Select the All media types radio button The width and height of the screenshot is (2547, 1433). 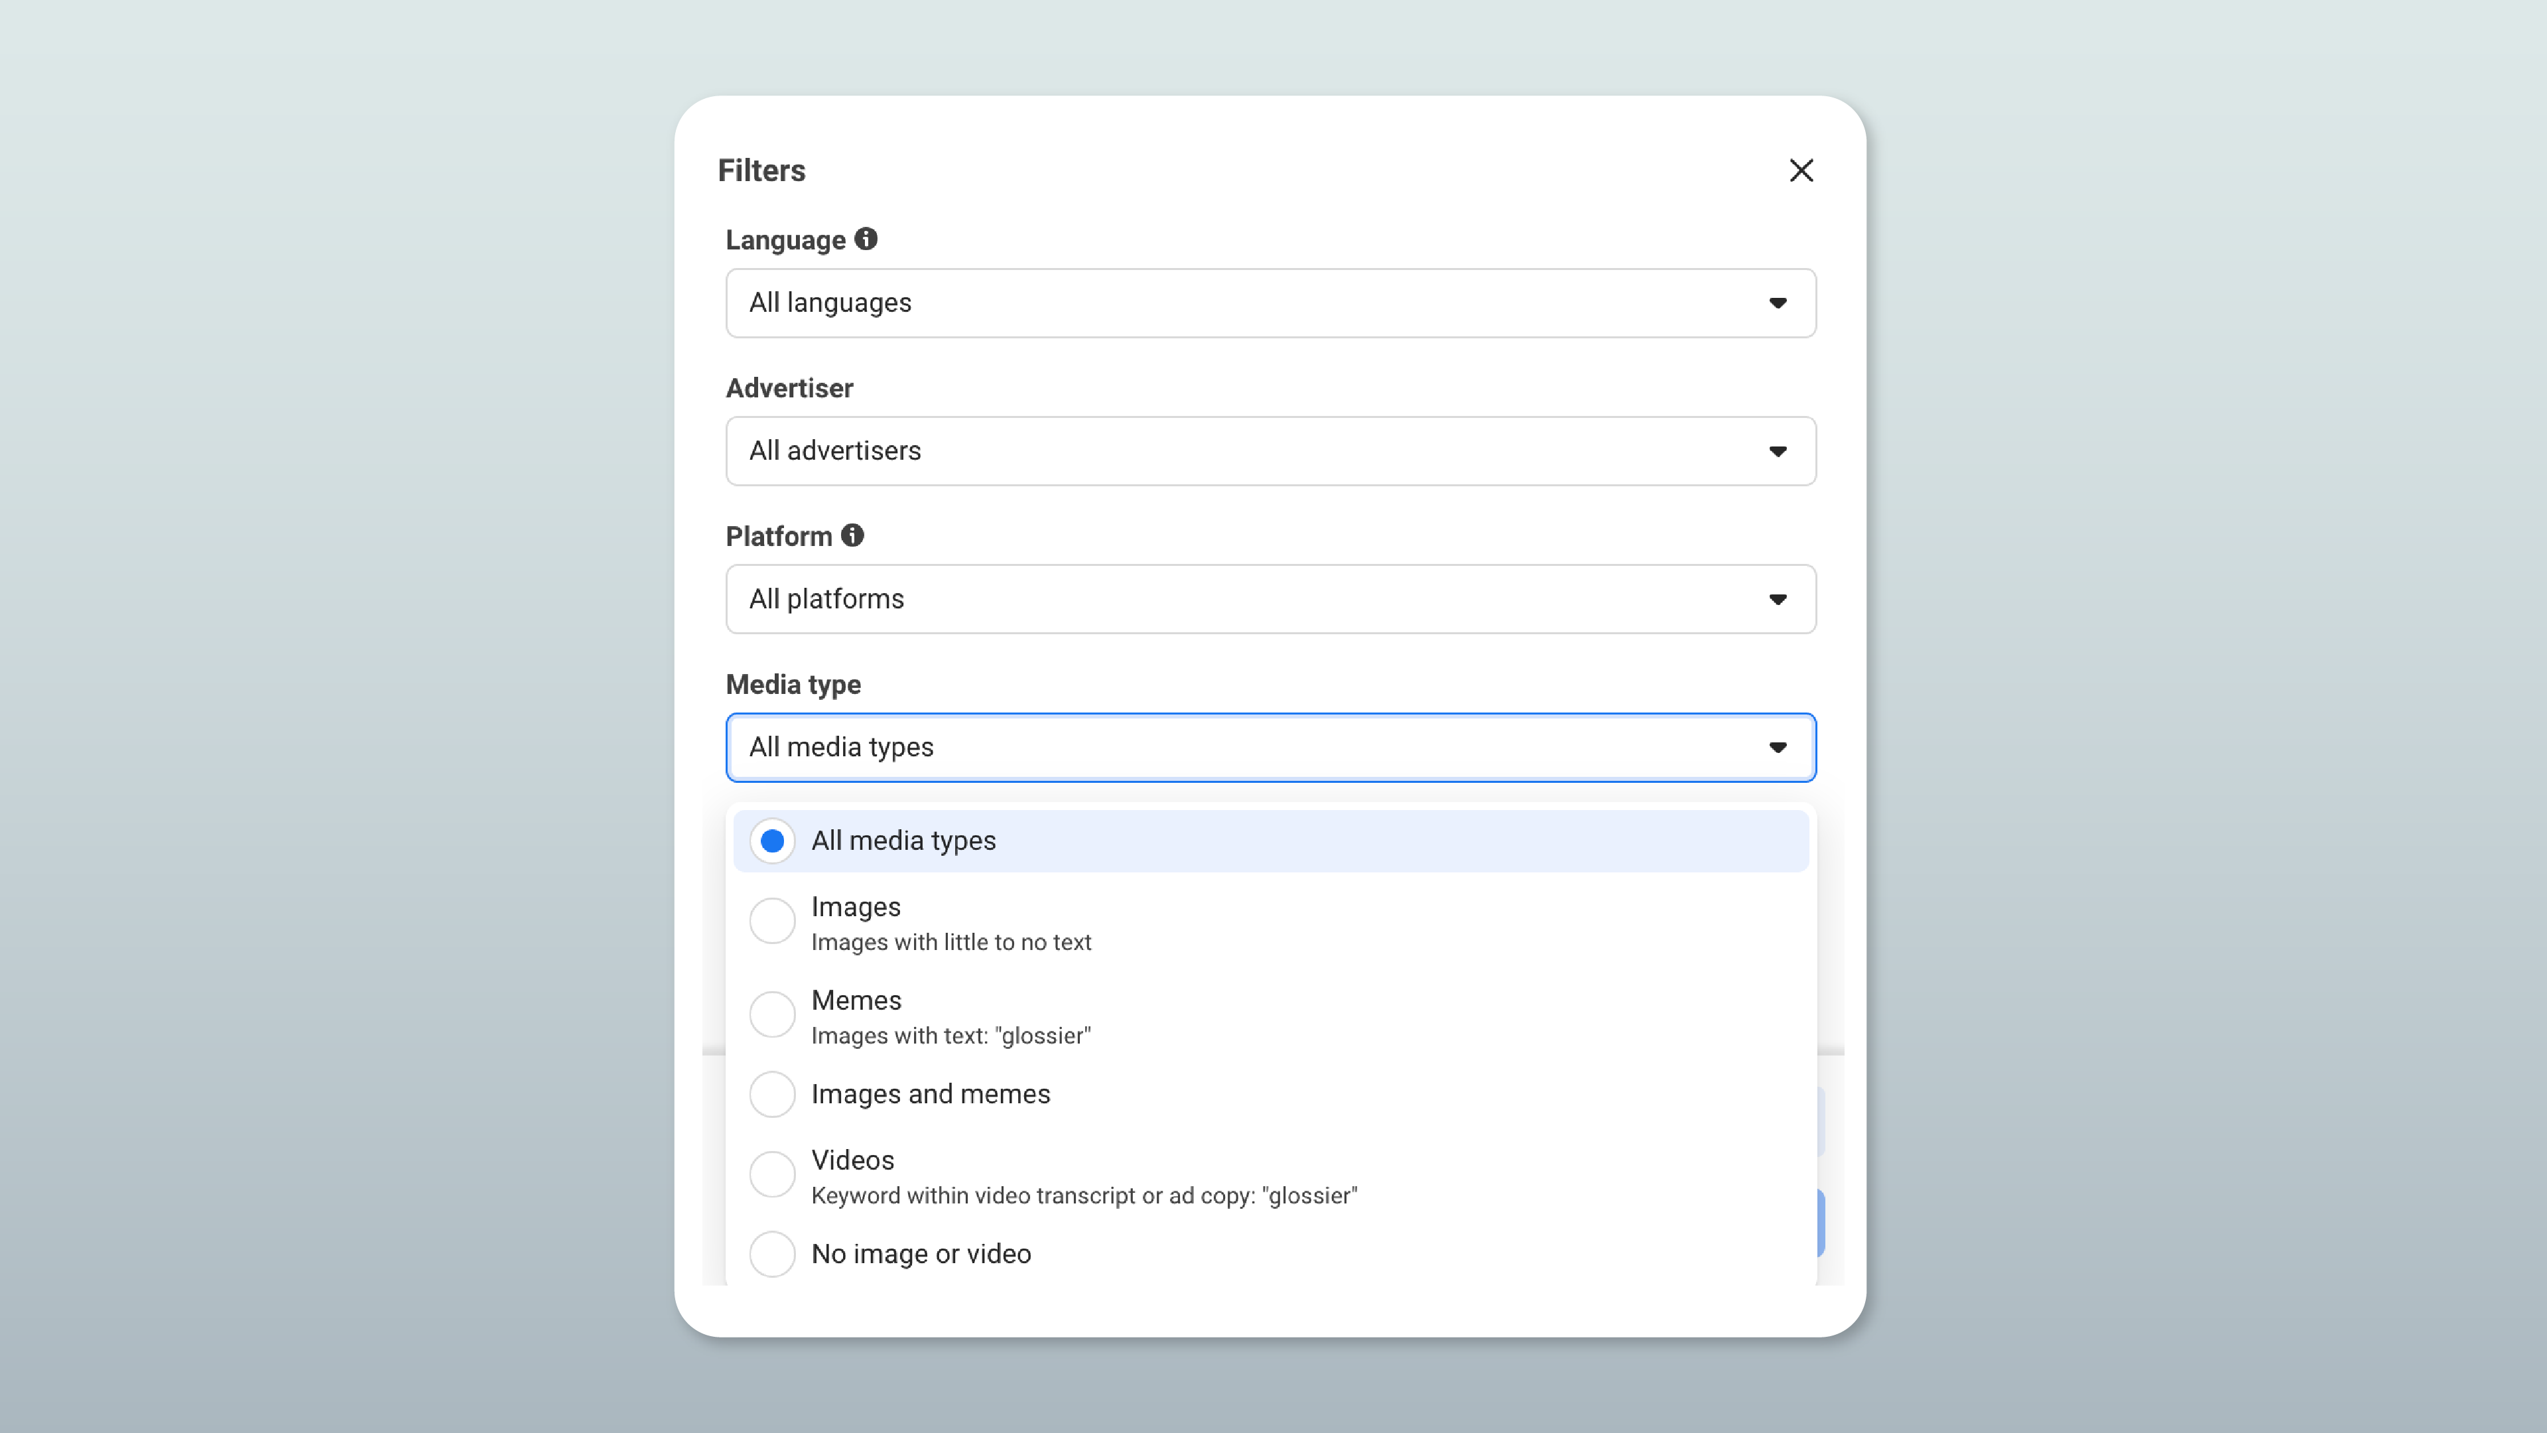pyautogui.click(x=772, y=841)
